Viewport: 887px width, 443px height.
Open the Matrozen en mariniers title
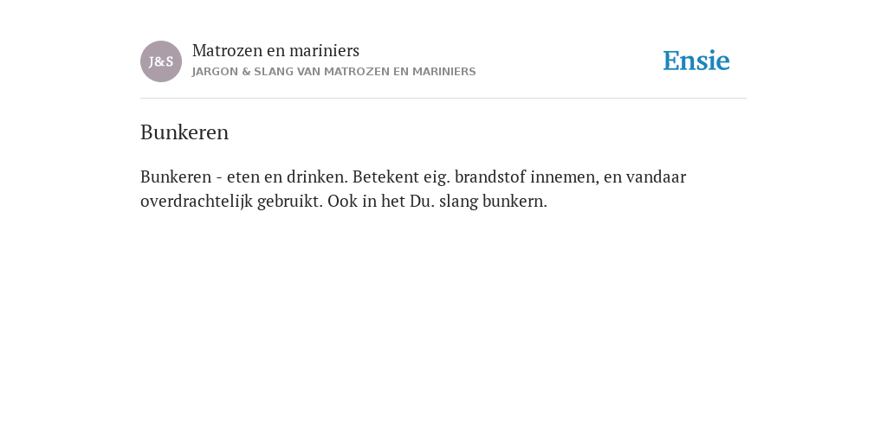click(x=275, y=51)
